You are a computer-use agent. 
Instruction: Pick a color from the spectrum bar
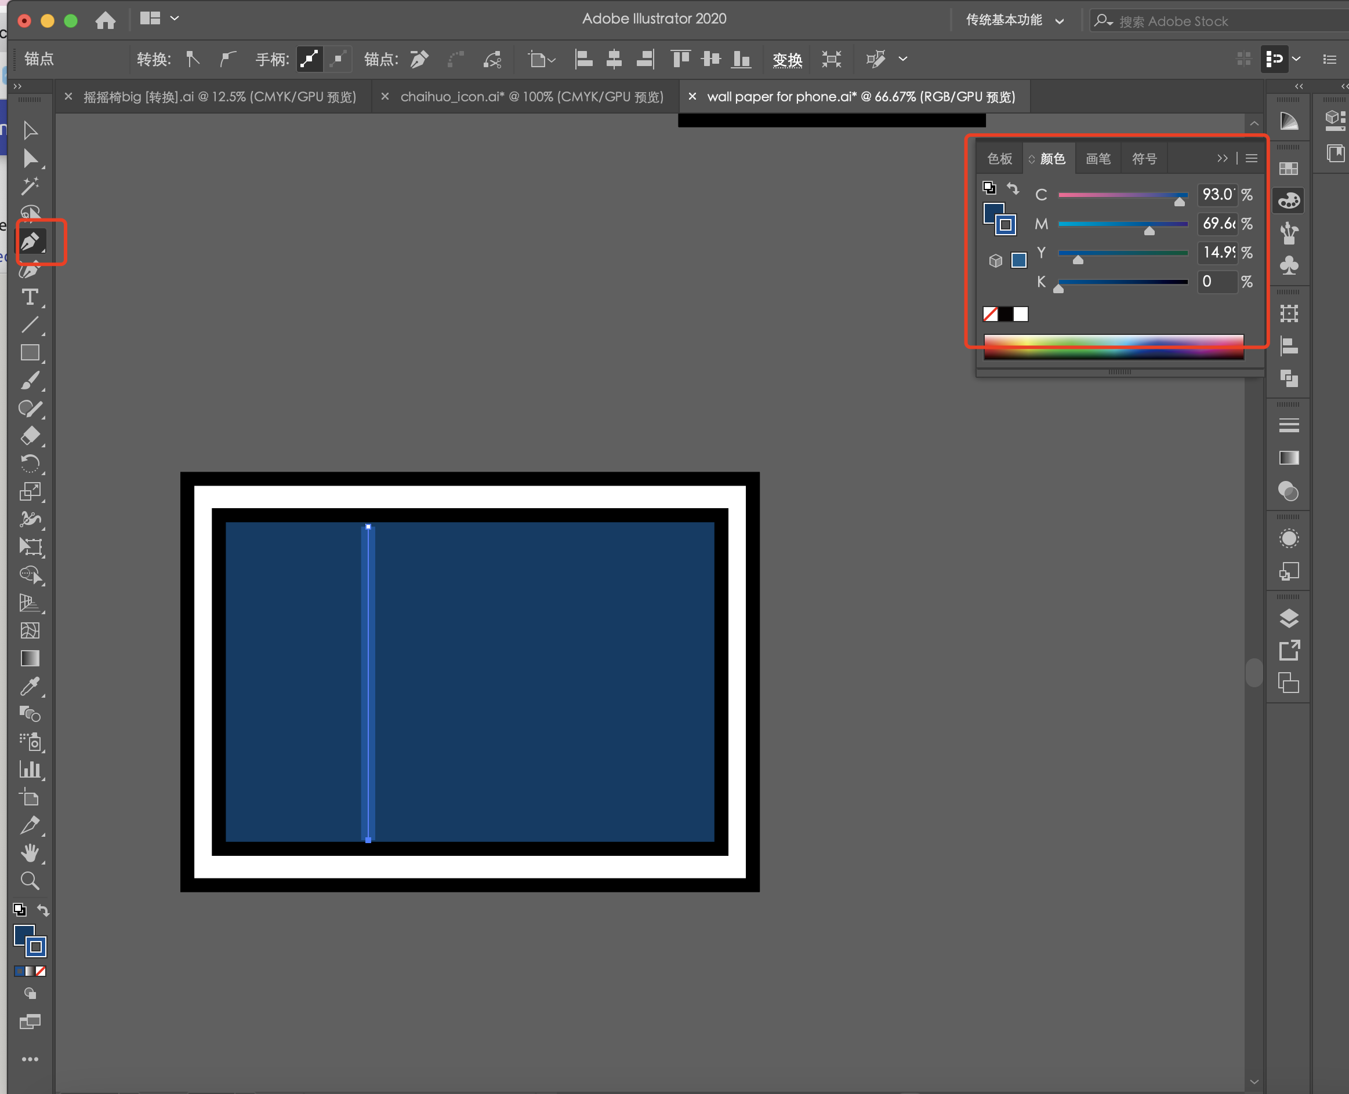pos(1114,347)
